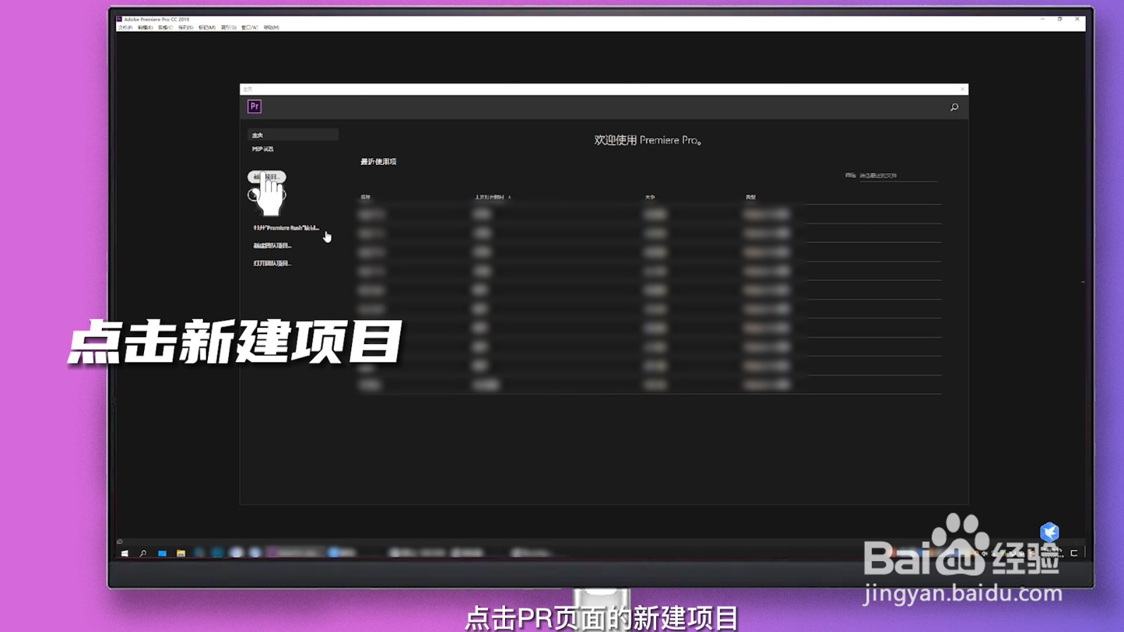Viewport: 1124px width, 632px height.
Task: Click the taskbar search magnifier icon
Action: pyautogui.click(x=143, y=553)
